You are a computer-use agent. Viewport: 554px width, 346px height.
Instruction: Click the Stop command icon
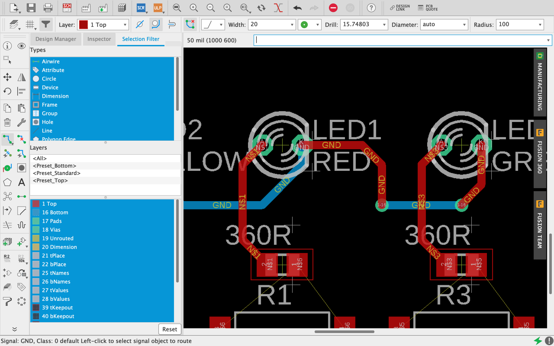click(333, 8)
